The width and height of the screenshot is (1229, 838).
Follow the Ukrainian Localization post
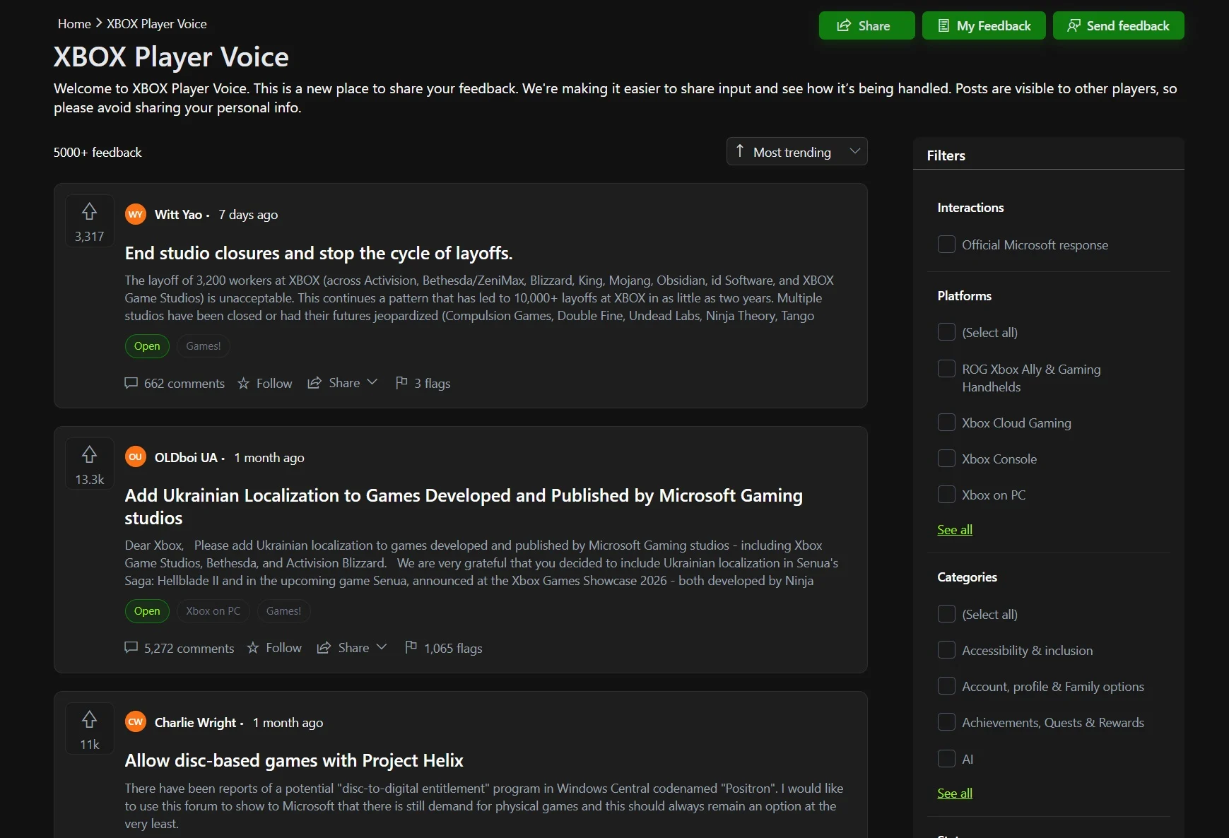click(274, 648)
